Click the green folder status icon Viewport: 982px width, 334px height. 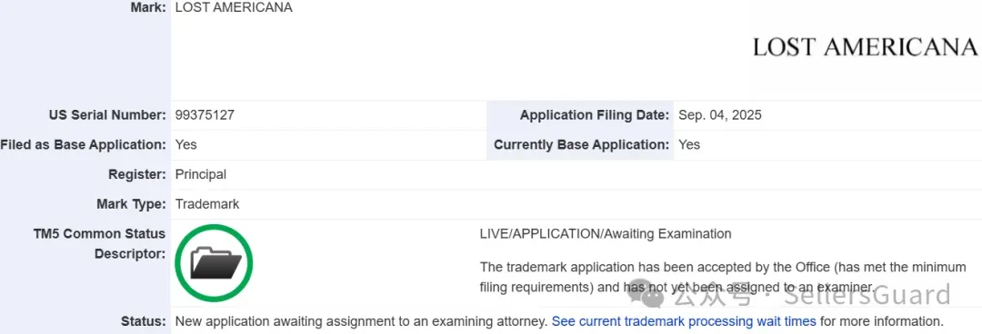(214, 263)
